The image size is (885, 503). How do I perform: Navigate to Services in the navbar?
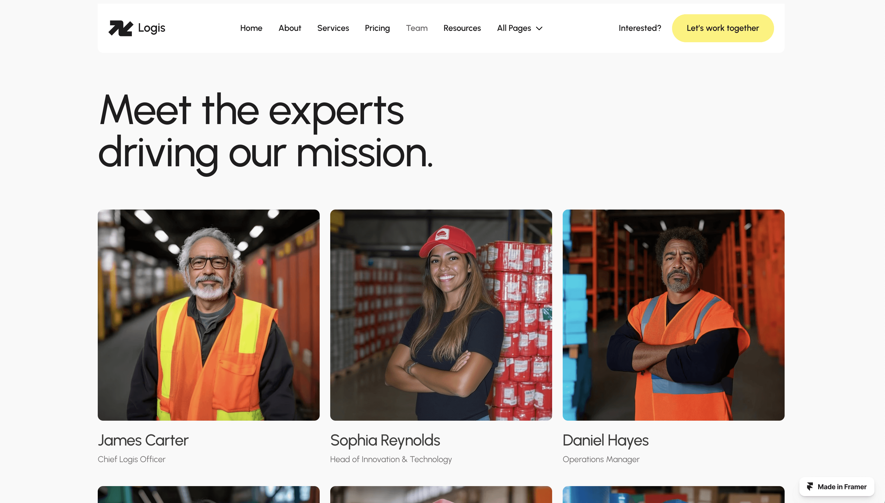333,28
